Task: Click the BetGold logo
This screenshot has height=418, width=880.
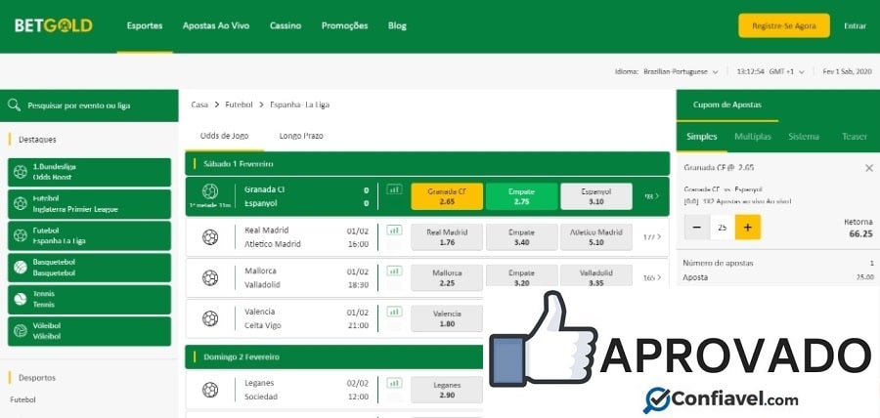Action: [54, 25]
